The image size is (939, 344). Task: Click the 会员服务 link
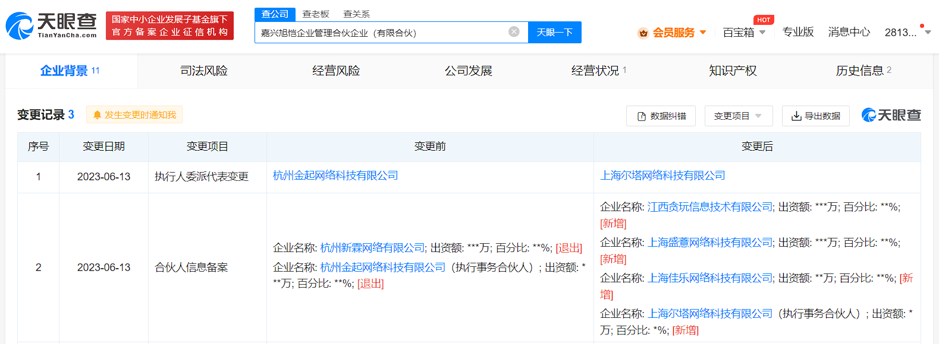[x=674, y=33]
